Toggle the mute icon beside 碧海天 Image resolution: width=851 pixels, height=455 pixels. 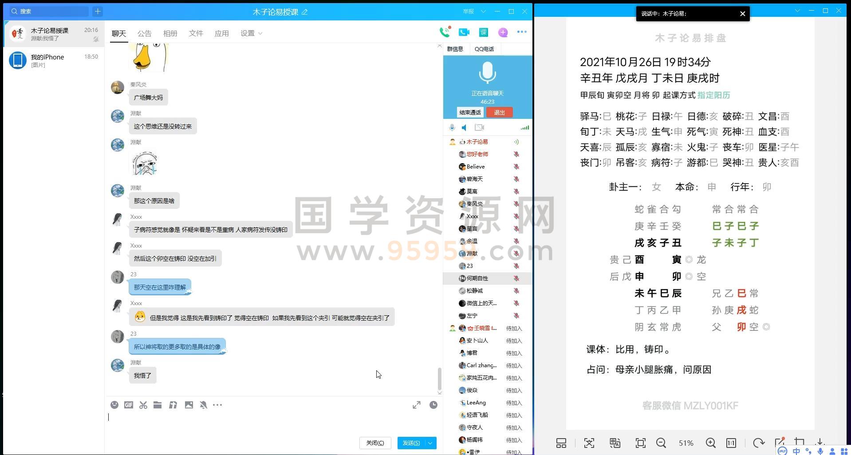coord(516,179)
